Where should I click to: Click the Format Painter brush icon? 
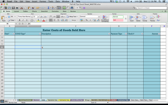point(33,8)
